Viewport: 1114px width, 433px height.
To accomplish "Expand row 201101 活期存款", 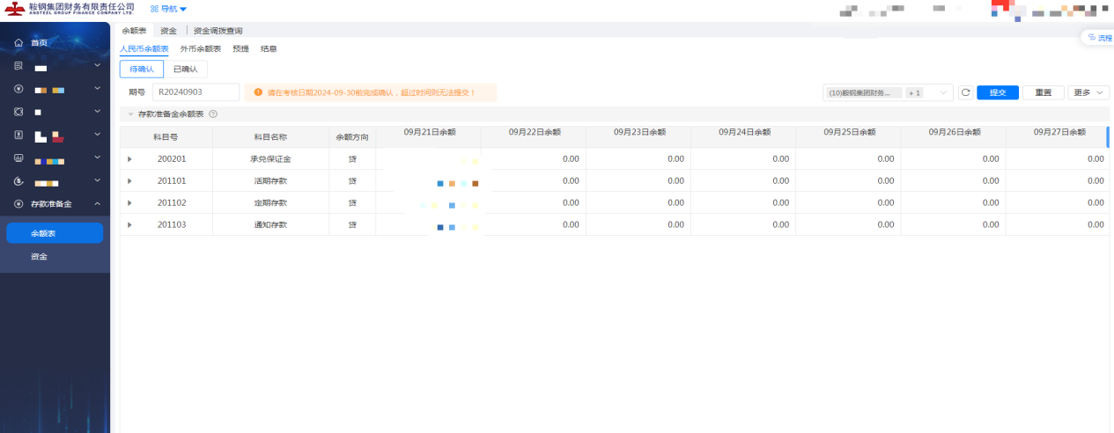I will [x=129, y=181].
